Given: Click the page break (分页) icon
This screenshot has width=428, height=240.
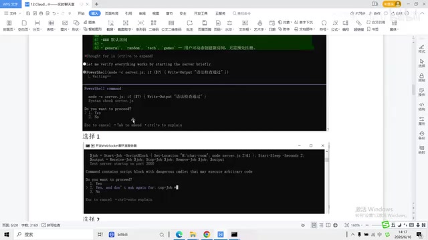Looking at the screenshot, I should pyautogui.click(x=37, y=23).
